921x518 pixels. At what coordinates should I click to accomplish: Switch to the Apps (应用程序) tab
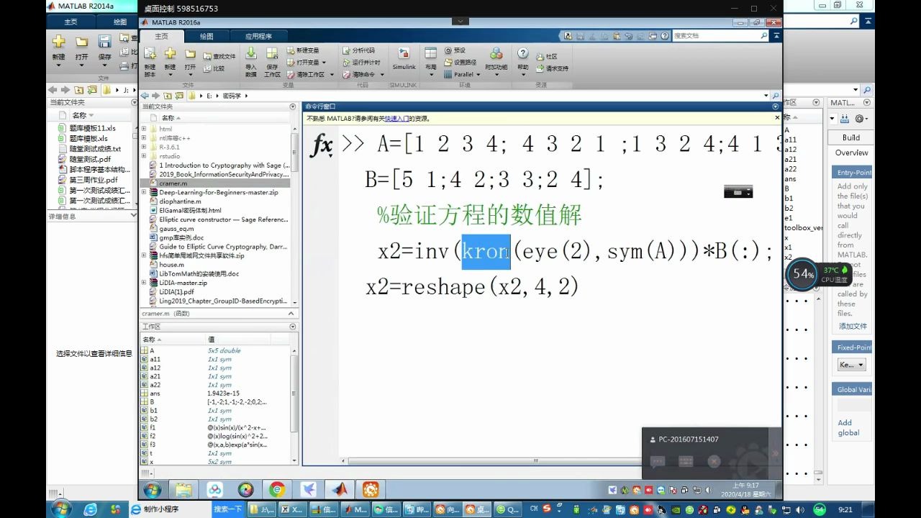[258, 36]
